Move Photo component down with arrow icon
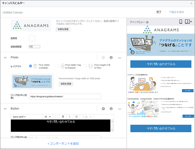 click(111, 58)
